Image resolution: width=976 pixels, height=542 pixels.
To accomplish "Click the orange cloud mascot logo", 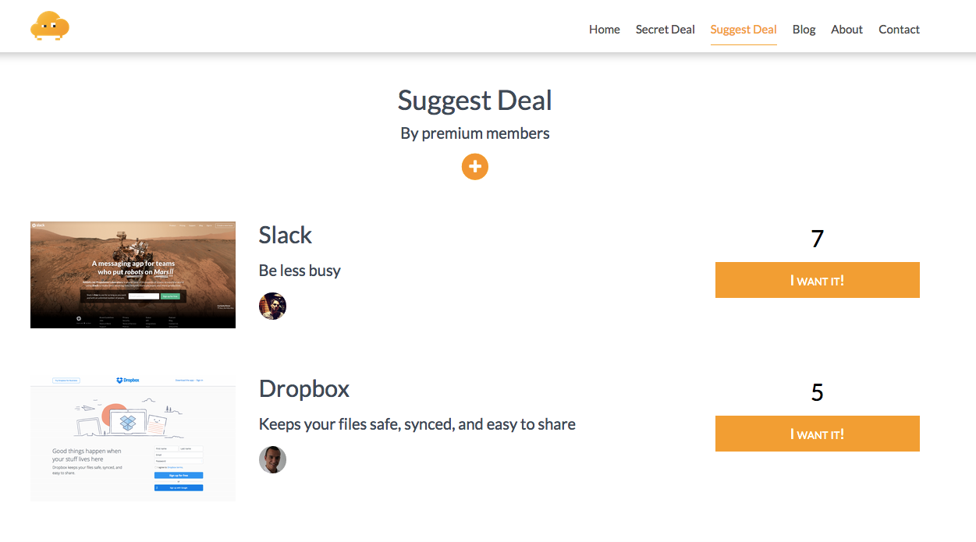I will pos(50,26).
